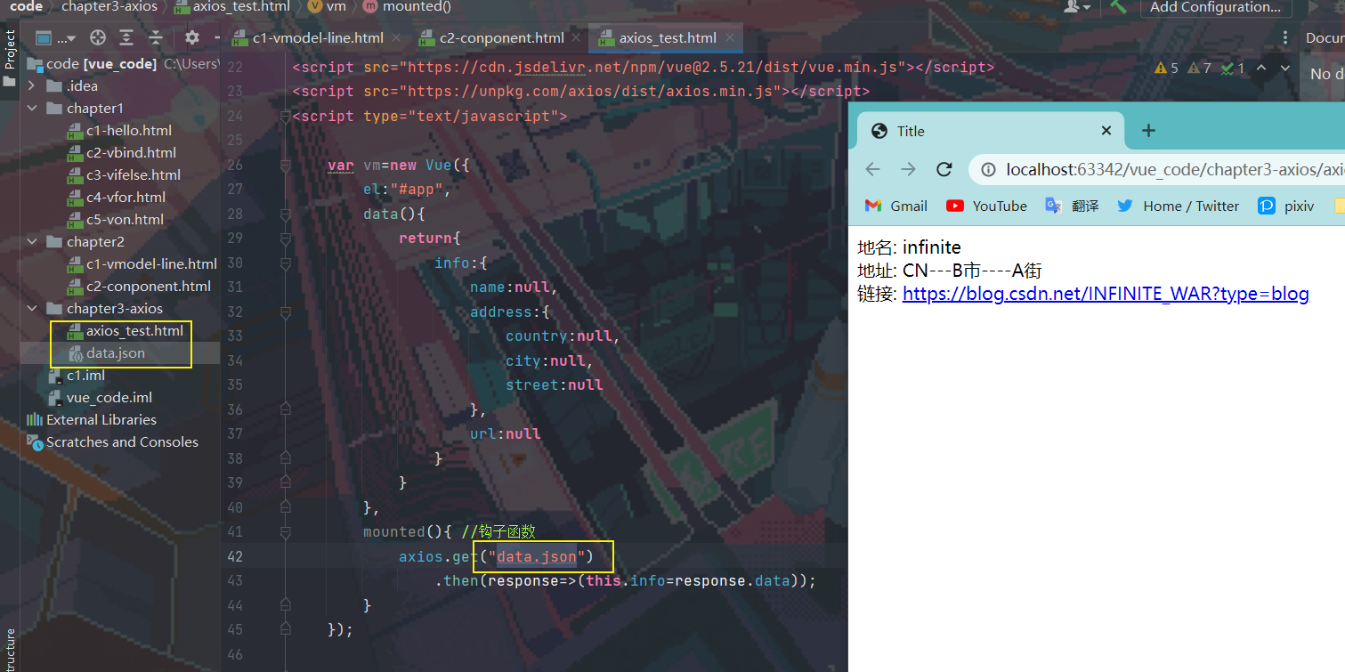This screenshot has width=1345, height=672.
Task: Click the Add Configuration button
Action: (x=1214, y=7)
